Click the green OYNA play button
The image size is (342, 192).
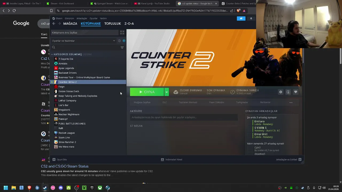click(147, 92)
